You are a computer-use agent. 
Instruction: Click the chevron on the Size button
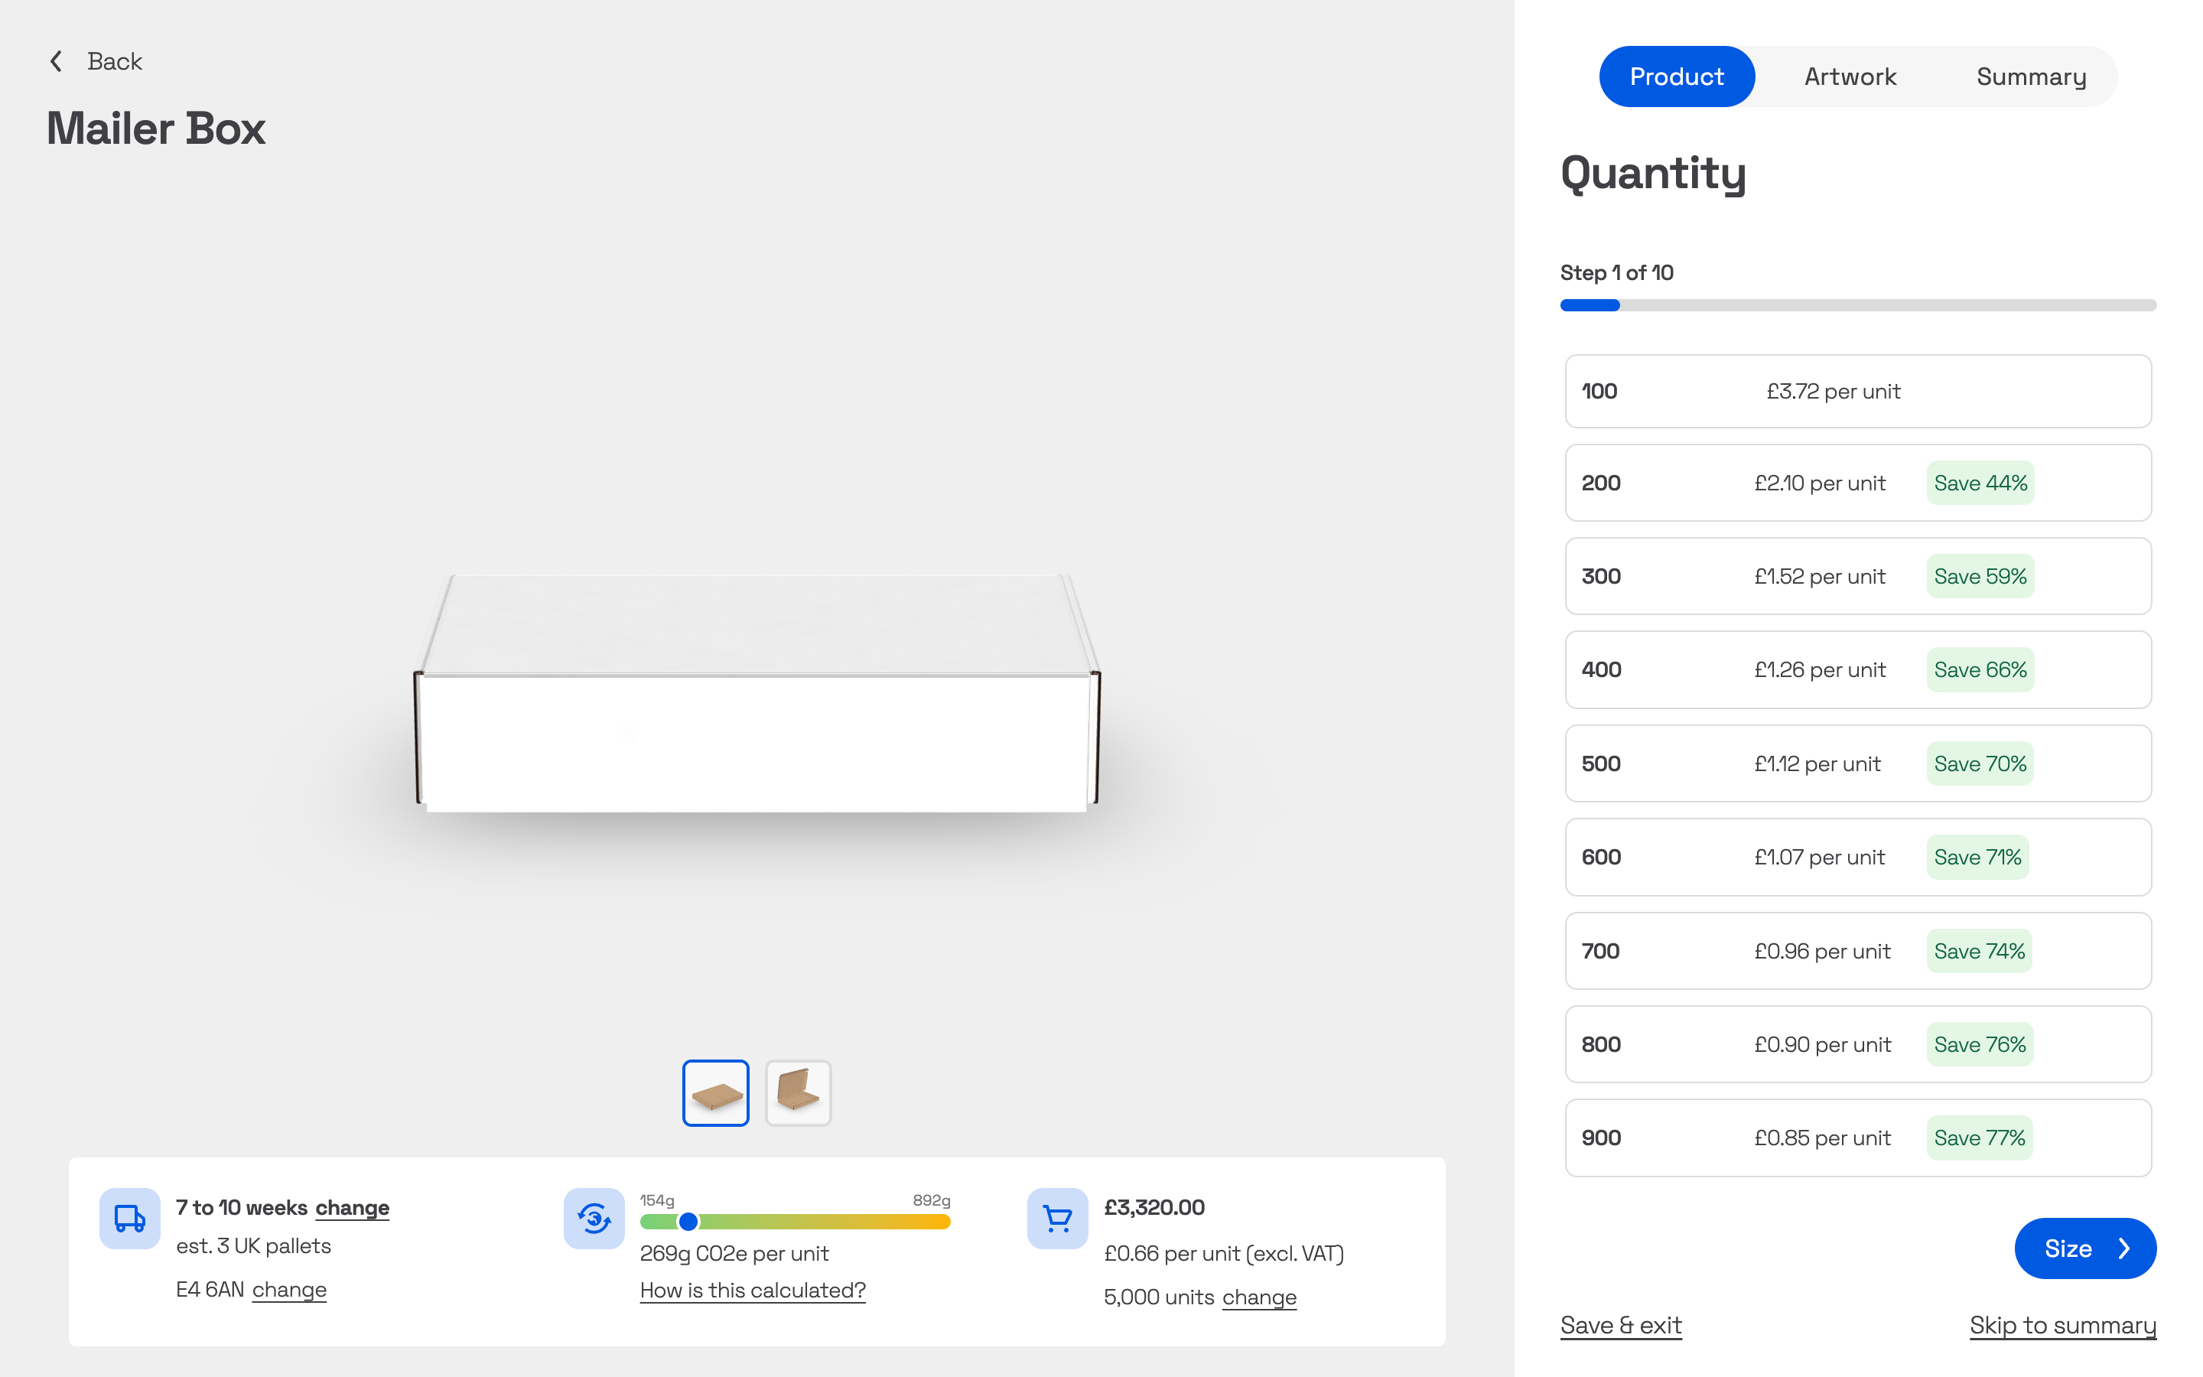coord(2123,1248)
